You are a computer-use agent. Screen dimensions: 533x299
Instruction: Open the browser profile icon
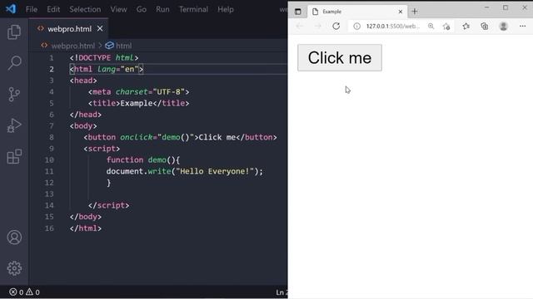click(503, 26)
